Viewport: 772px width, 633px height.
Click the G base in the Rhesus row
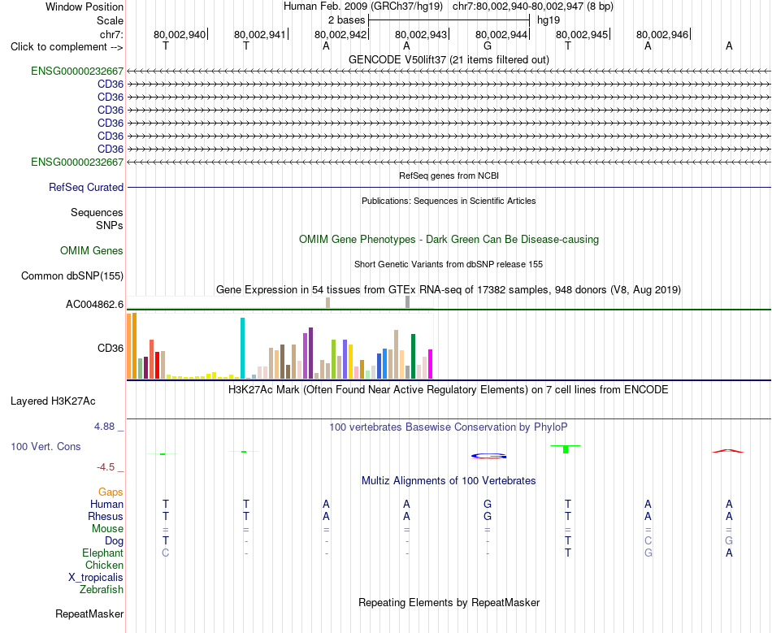point(488,516)
